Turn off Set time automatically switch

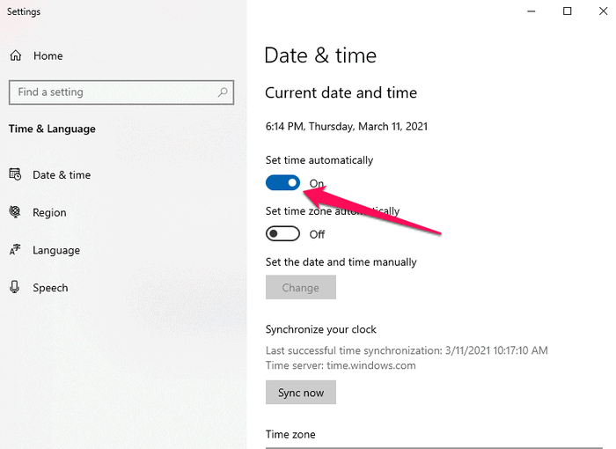point(282,182)
